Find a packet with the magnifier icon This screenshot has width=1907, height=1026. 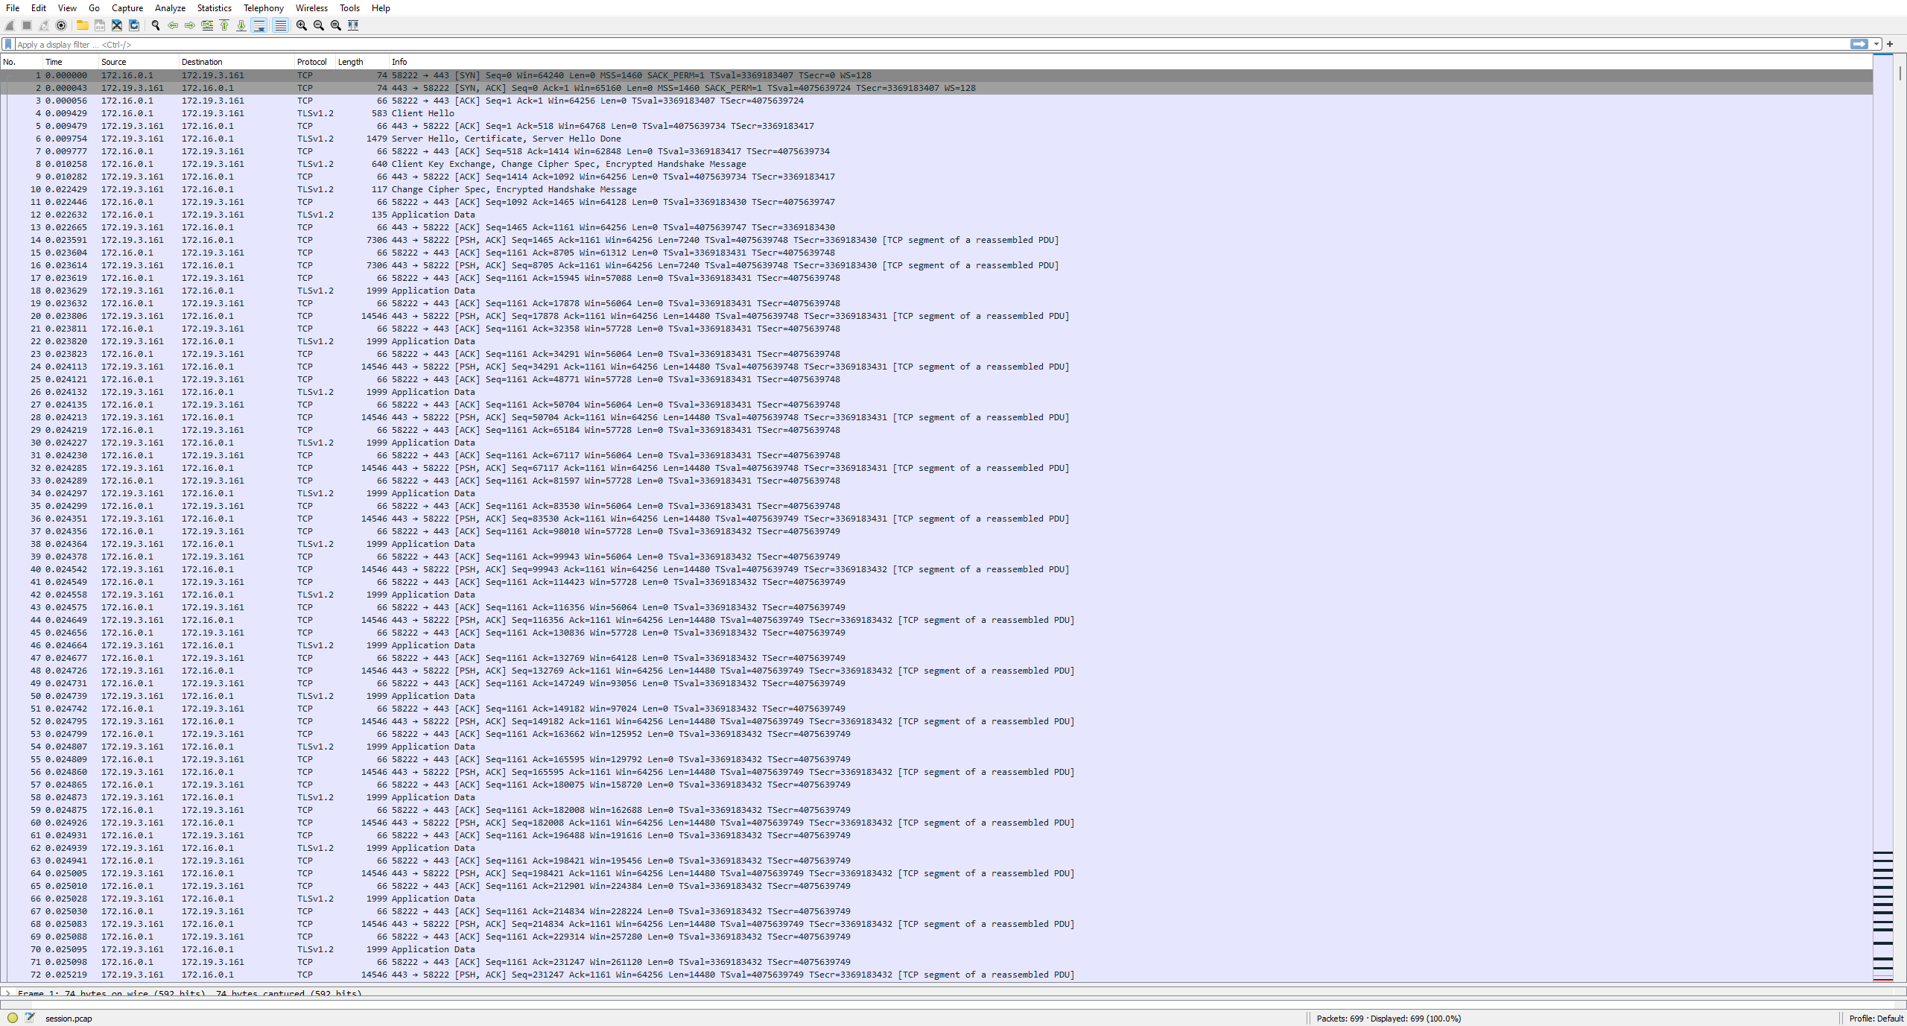click(156, 25)
